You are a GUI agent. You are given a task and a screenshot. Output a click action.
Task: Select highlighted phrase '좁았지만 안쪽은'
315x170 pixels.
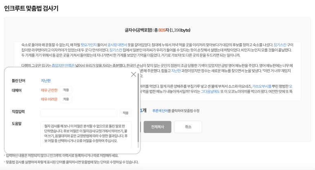[x=63, y=66]
